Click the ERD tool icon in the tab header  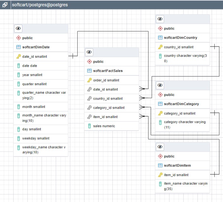point(5,5)
